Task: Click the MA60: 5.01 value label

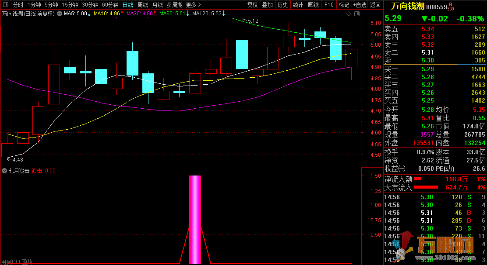Action: [174, 14]
